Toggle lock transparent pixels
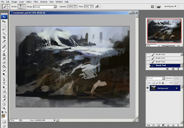Image resolution: width=184 pixels, height=128 pixels. pyautogui.click(x=154, y=83)
